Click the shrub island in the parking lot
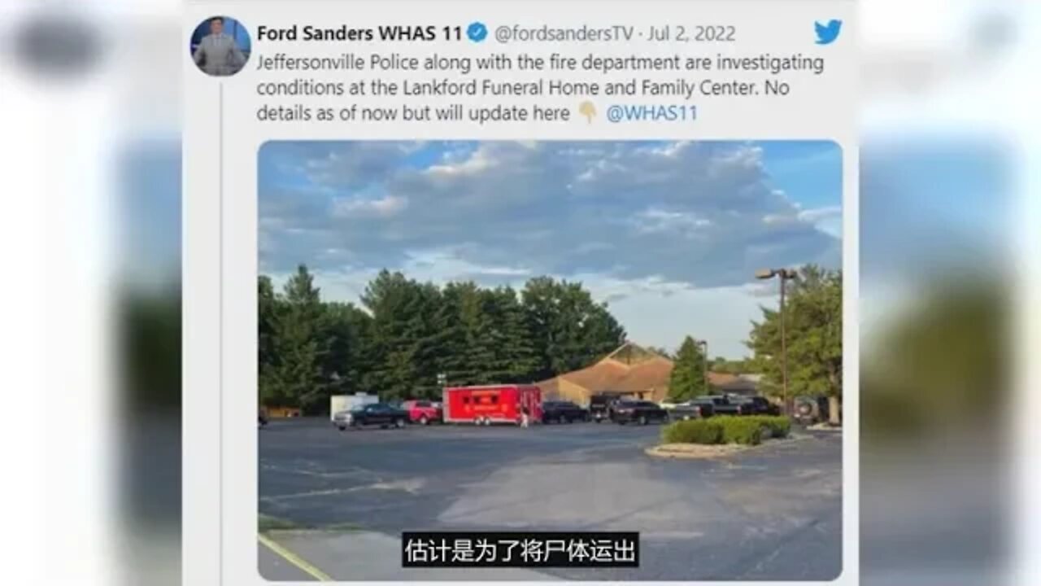 coord(725,430)
